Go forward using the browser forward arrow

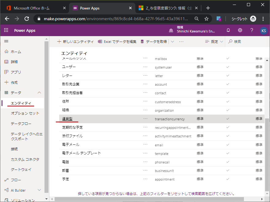tap(17, 19)
